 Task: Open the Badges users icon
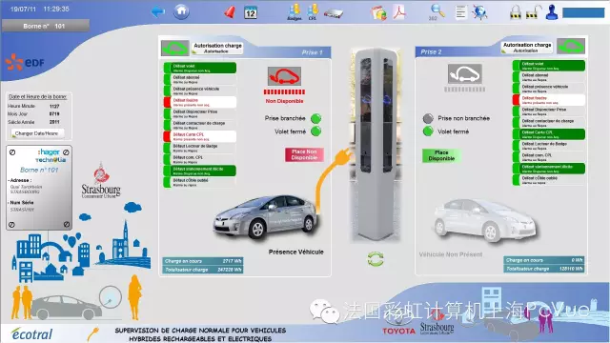[295, 11]
